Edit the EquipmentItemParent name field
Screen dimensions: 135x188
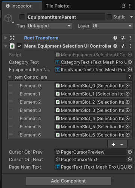pyautogui.click(x=66, y=17)
